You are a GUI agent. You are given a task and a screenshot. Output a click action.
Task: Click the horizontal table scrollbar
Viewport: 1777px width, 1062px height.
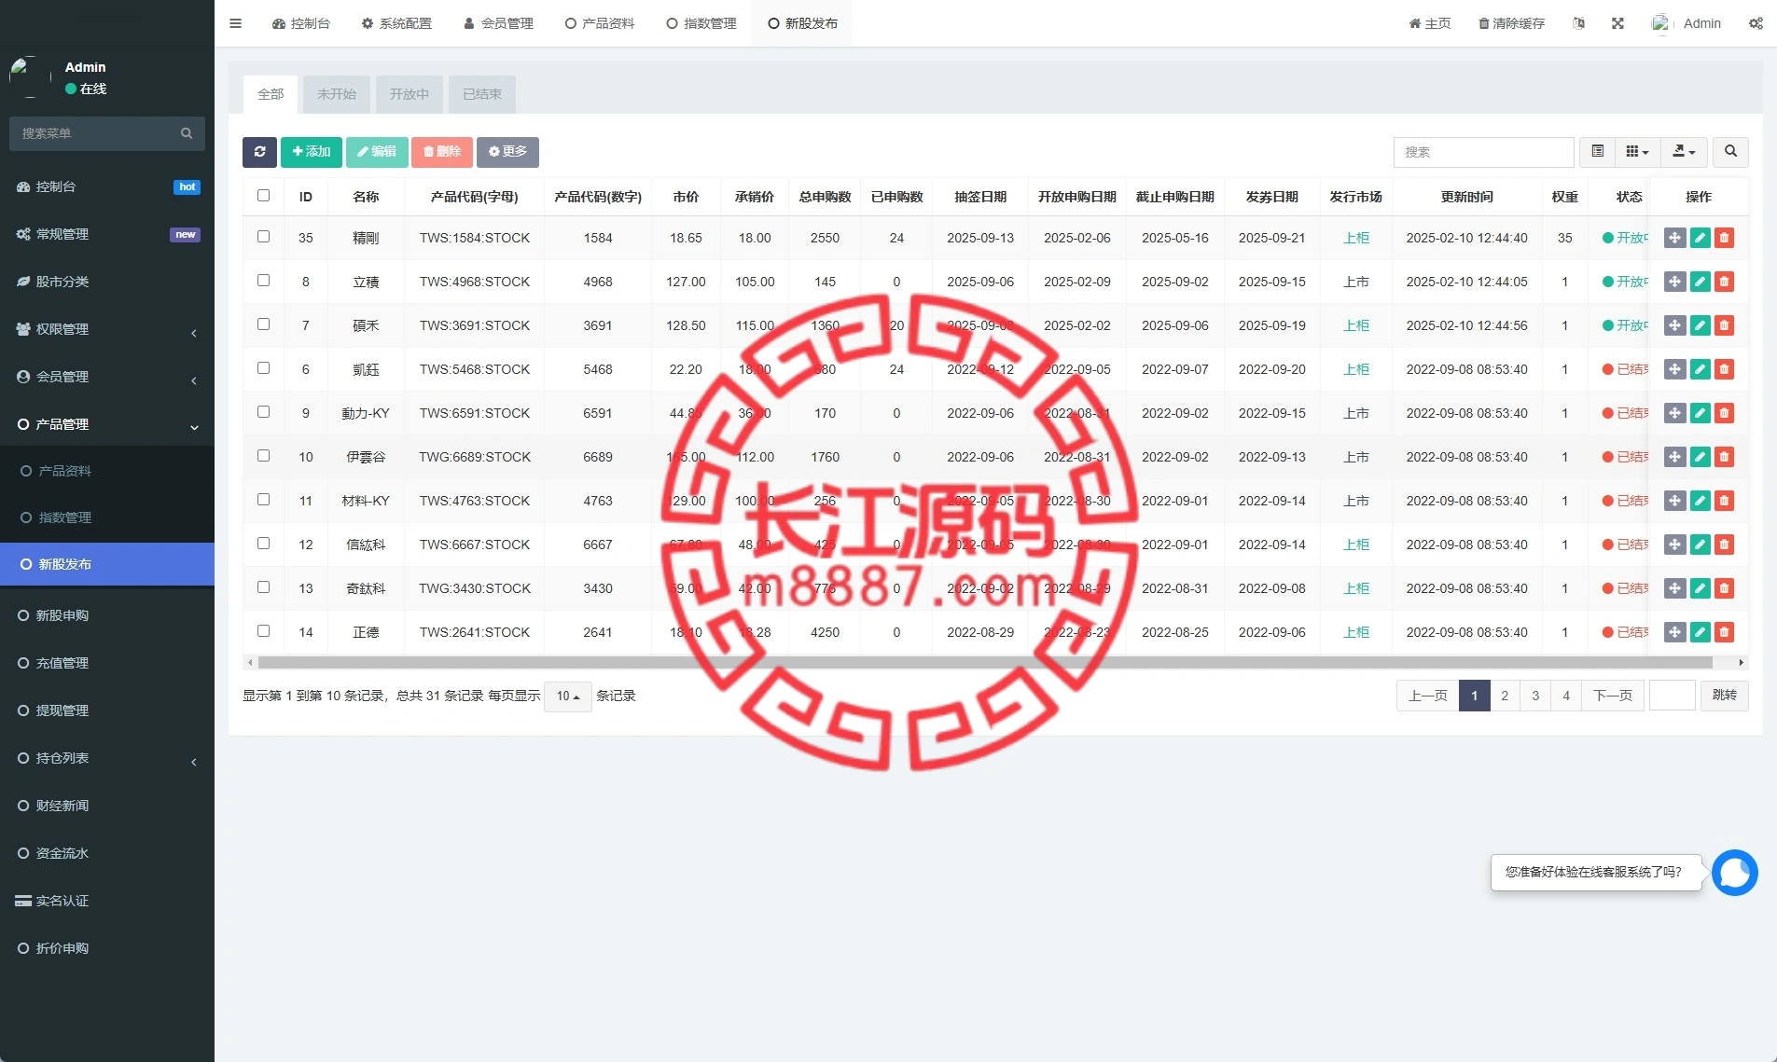click(x=985, y=663)
